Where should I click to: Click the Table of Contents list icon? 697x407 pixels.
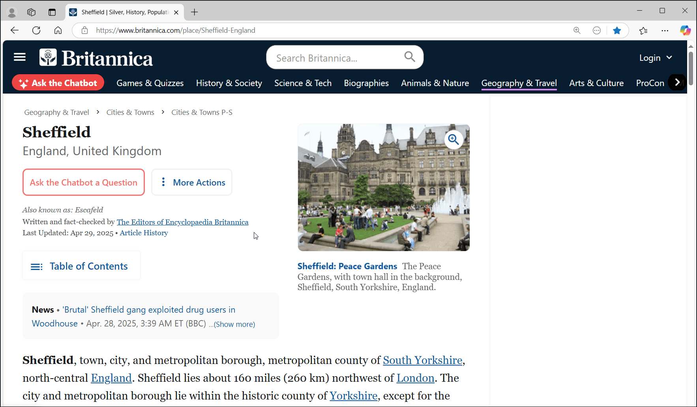36,266
